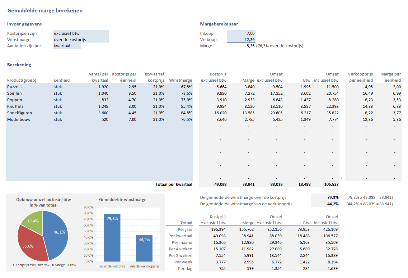408x278 pixels.
Task: Click the 'Kostprijs exclusief btw' legend entry
Action: (x=31, y=265)
